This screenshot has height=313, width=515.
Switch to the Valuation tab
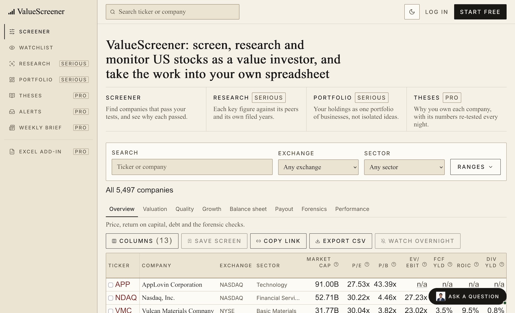[x=155, y=209]
